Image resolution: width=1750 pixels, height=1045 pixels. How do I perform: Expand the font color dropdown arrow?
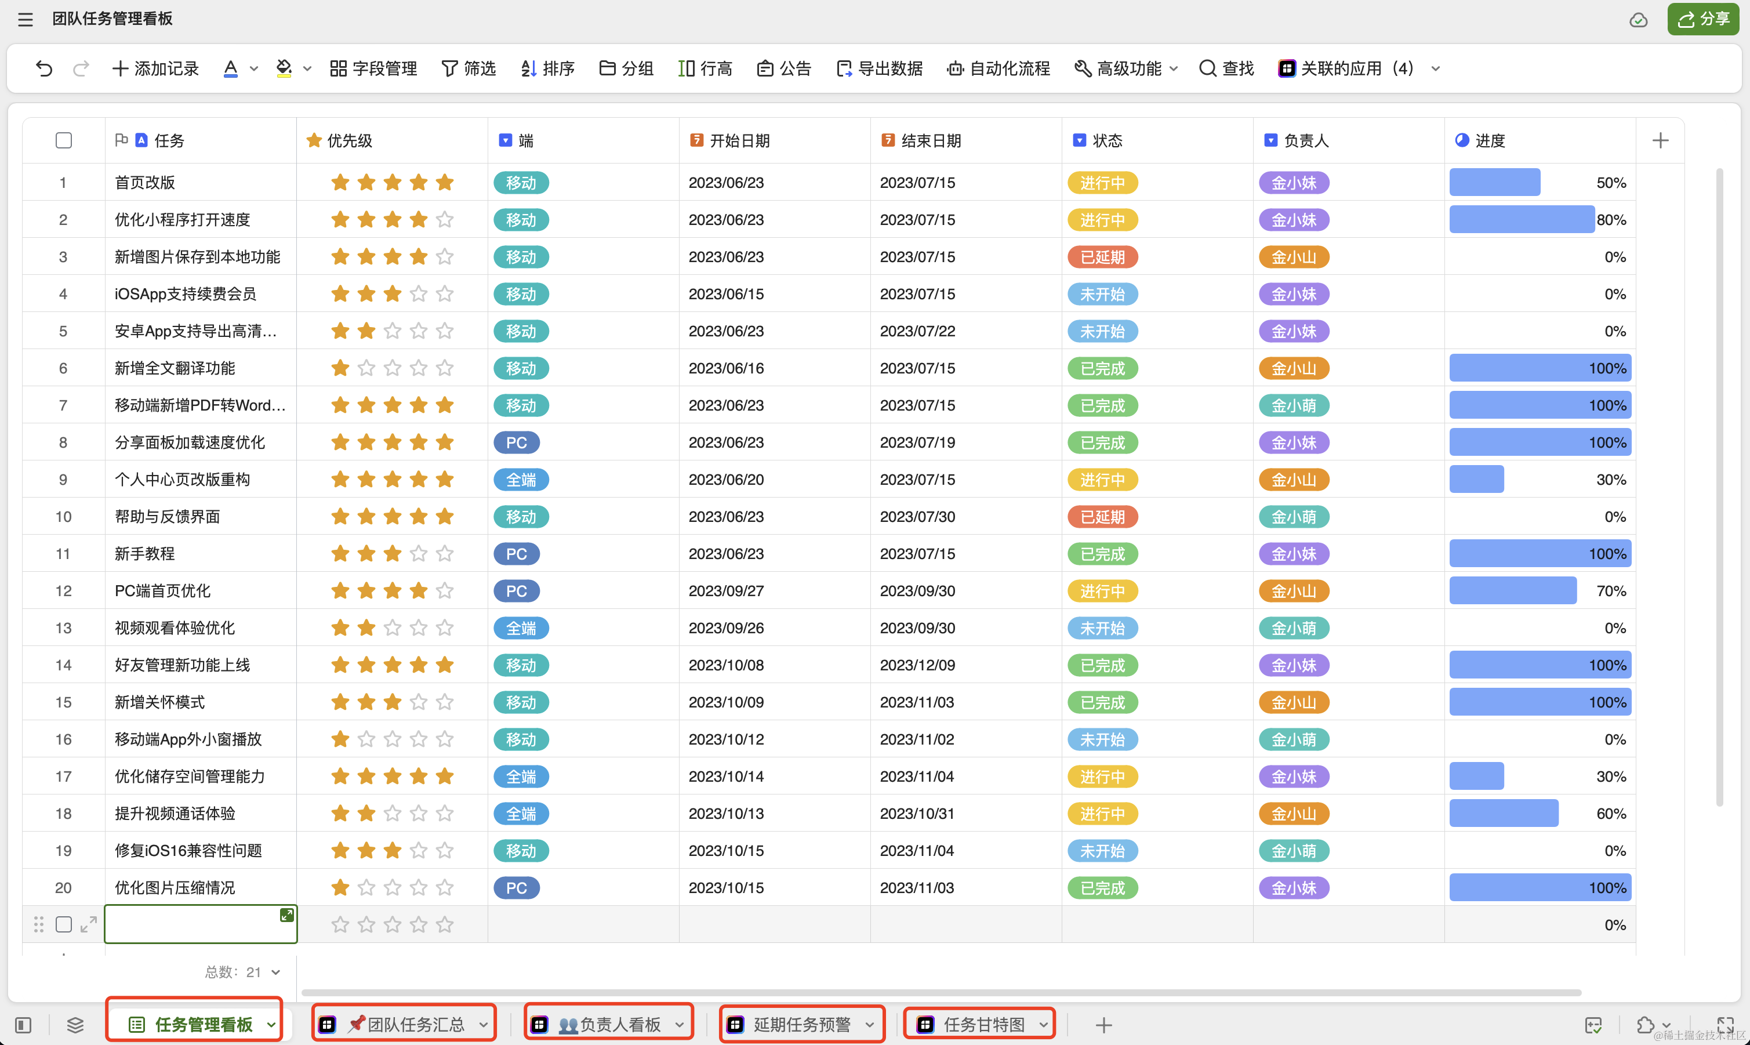pos(254,68)
